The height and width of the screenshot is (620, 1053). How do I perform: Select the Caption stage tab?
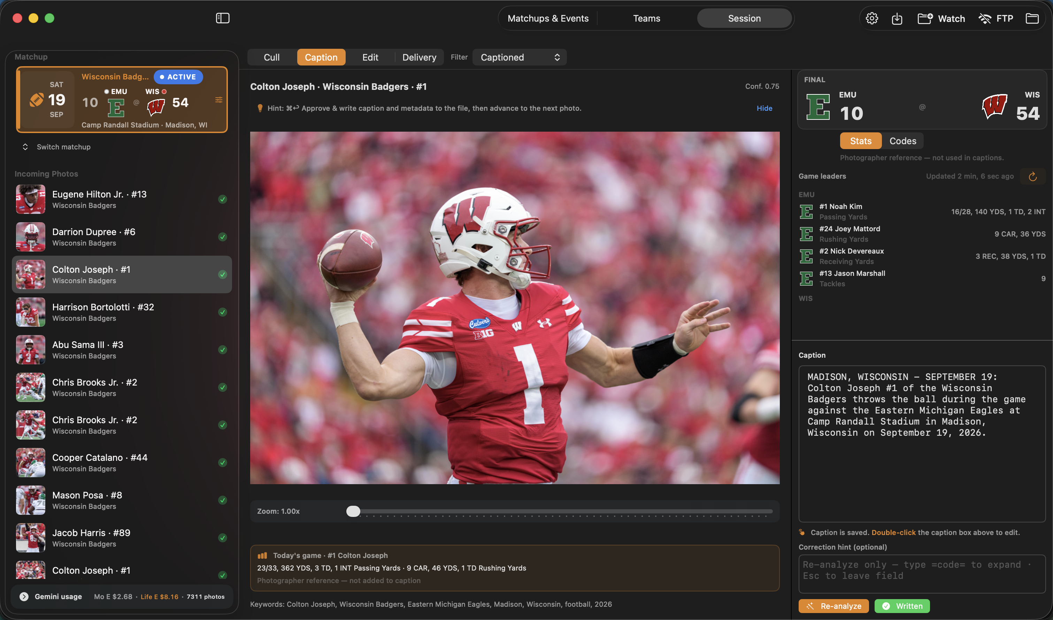(321, 57)
